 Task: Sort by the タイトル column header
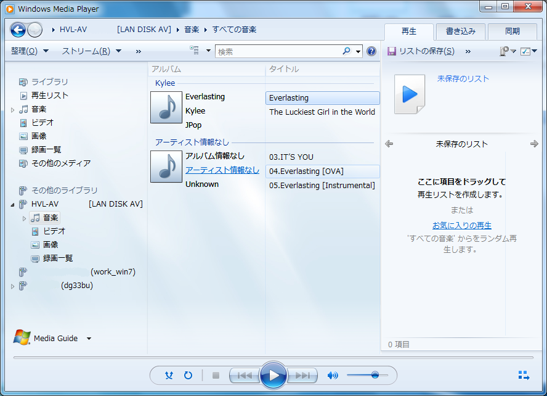[x=323, y=69]
